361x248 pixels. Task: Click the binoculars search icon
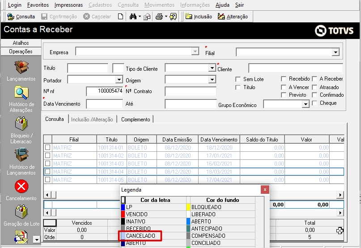tap(133, 17)
